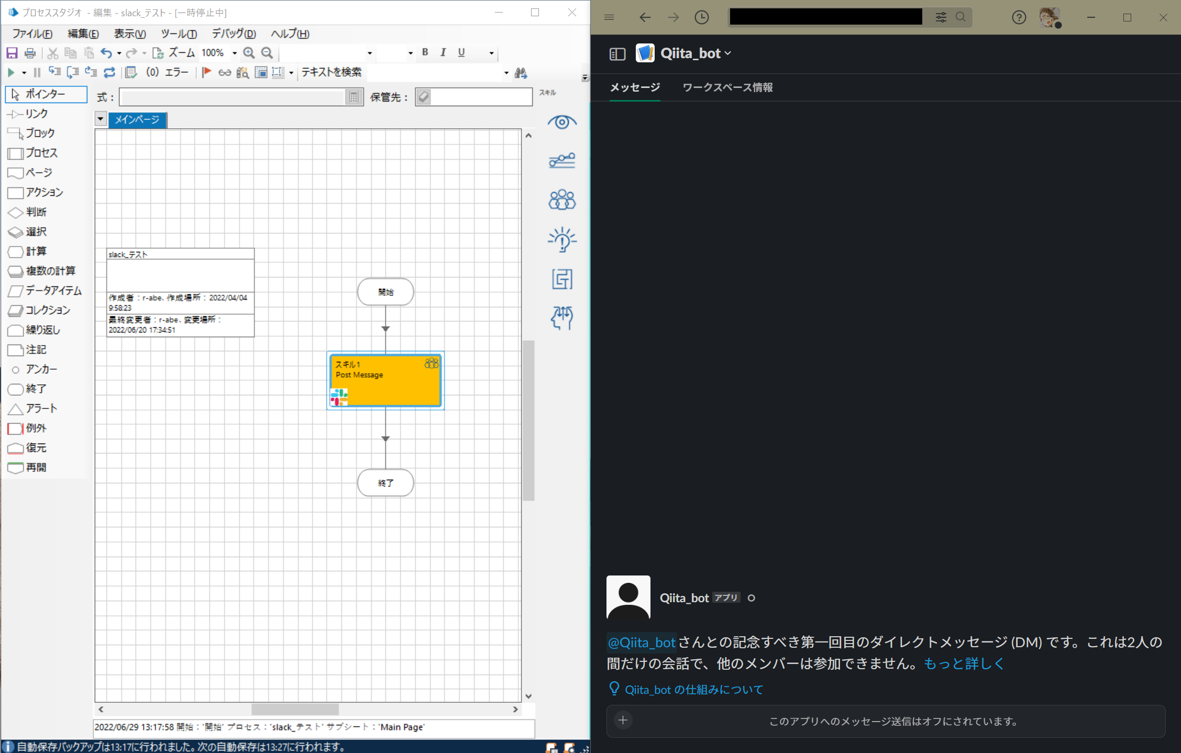1181x753 pixels.
Task: Open the デバッグ menu
Action: point(233,34)
